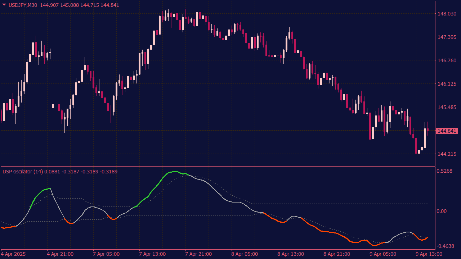Click the highest green peak of the oscillator

175,171
